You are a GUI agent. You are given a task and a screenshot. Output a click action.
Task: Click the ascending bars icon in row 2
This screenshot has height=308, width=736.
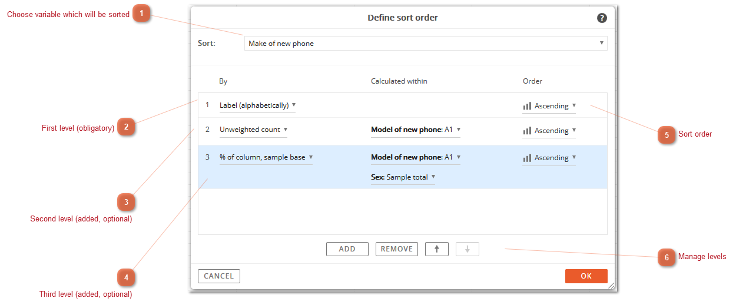[x=527, y=131]
